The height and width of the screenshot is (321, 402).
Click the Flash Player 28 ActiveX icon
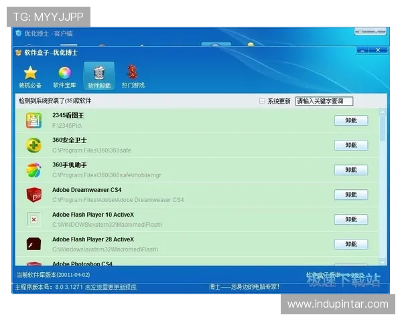tap(33, 244)
